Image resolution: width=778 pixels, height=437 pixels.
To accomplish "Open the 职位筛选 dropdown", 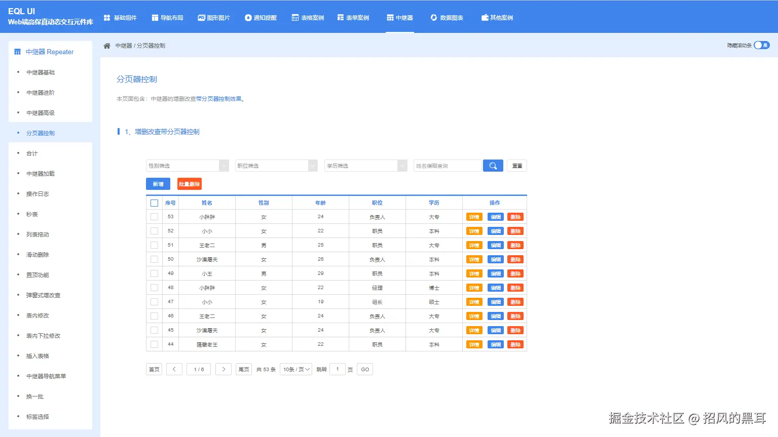I will coord(277,166).
